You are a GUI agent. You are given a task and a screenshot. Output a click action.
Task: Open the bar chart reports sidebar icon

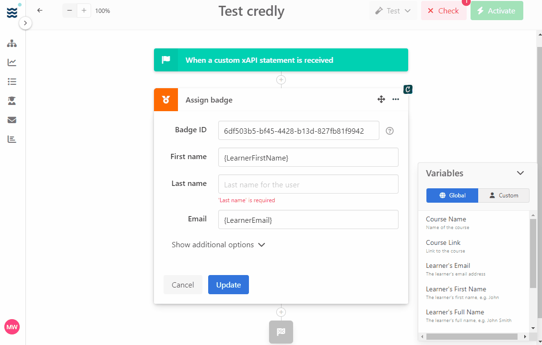12,139
